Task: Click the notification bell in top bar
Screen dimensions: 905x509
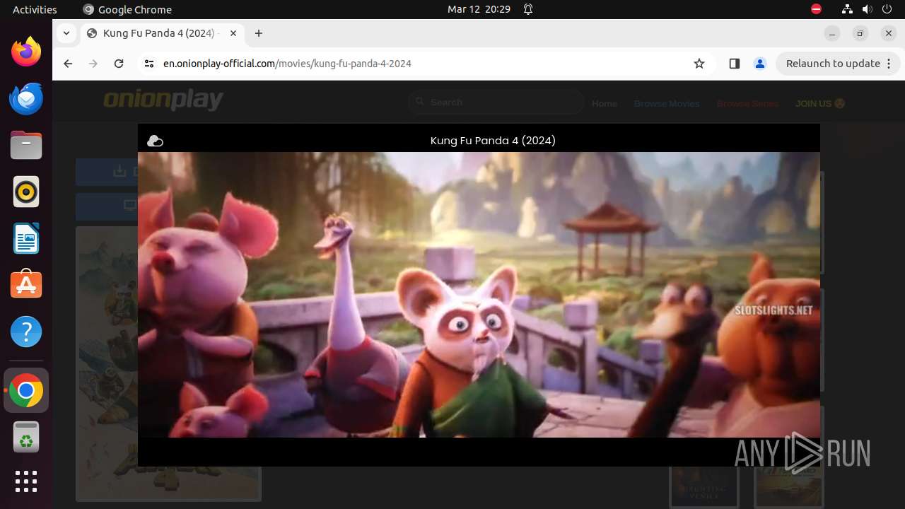Action: click(528, 9)
